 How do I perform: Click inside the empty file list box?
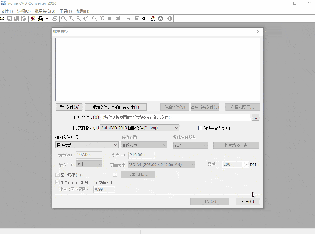click(x=158, y=69)
